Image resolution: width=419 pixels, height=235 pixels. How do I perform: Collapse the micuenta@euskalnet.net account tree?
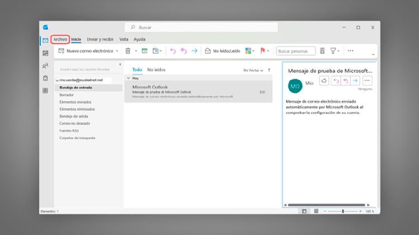pyautogui.click(x=57, y=80)
